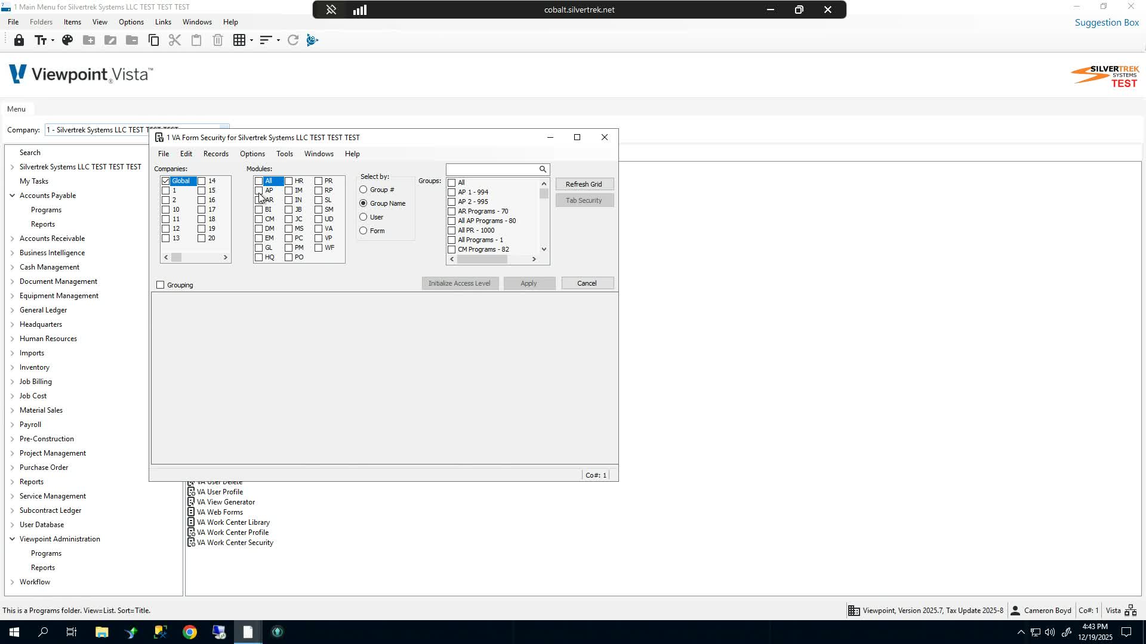Click the trash delete icon

click(218, 40)
